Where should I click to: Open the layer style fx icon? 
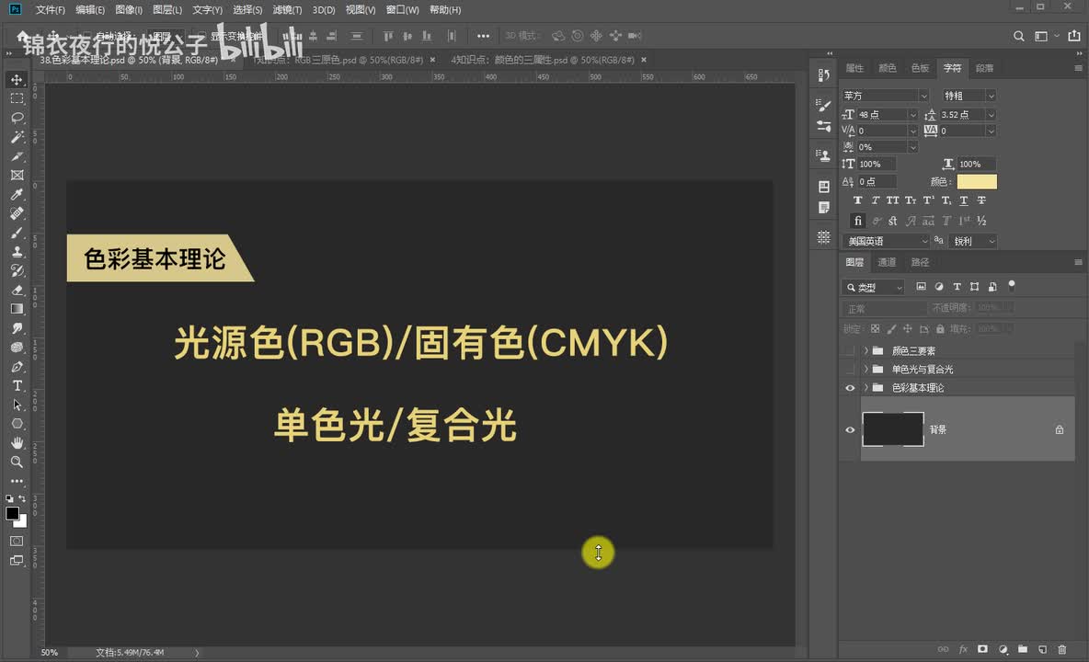click(x=963, y=649)
